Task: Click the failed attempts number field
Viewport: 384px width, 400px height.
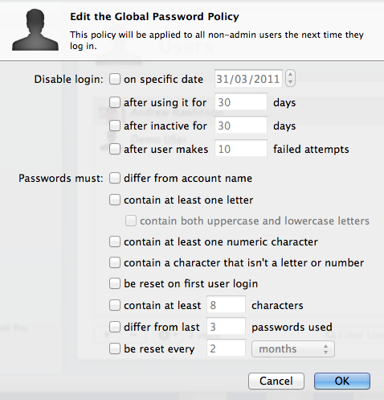Action: (241, 149)
